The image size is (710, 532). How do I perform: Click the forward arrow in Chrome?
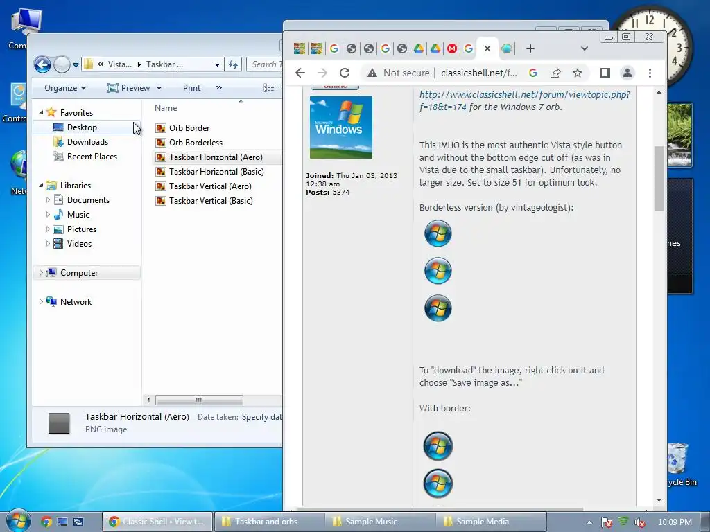coord(322,73)
